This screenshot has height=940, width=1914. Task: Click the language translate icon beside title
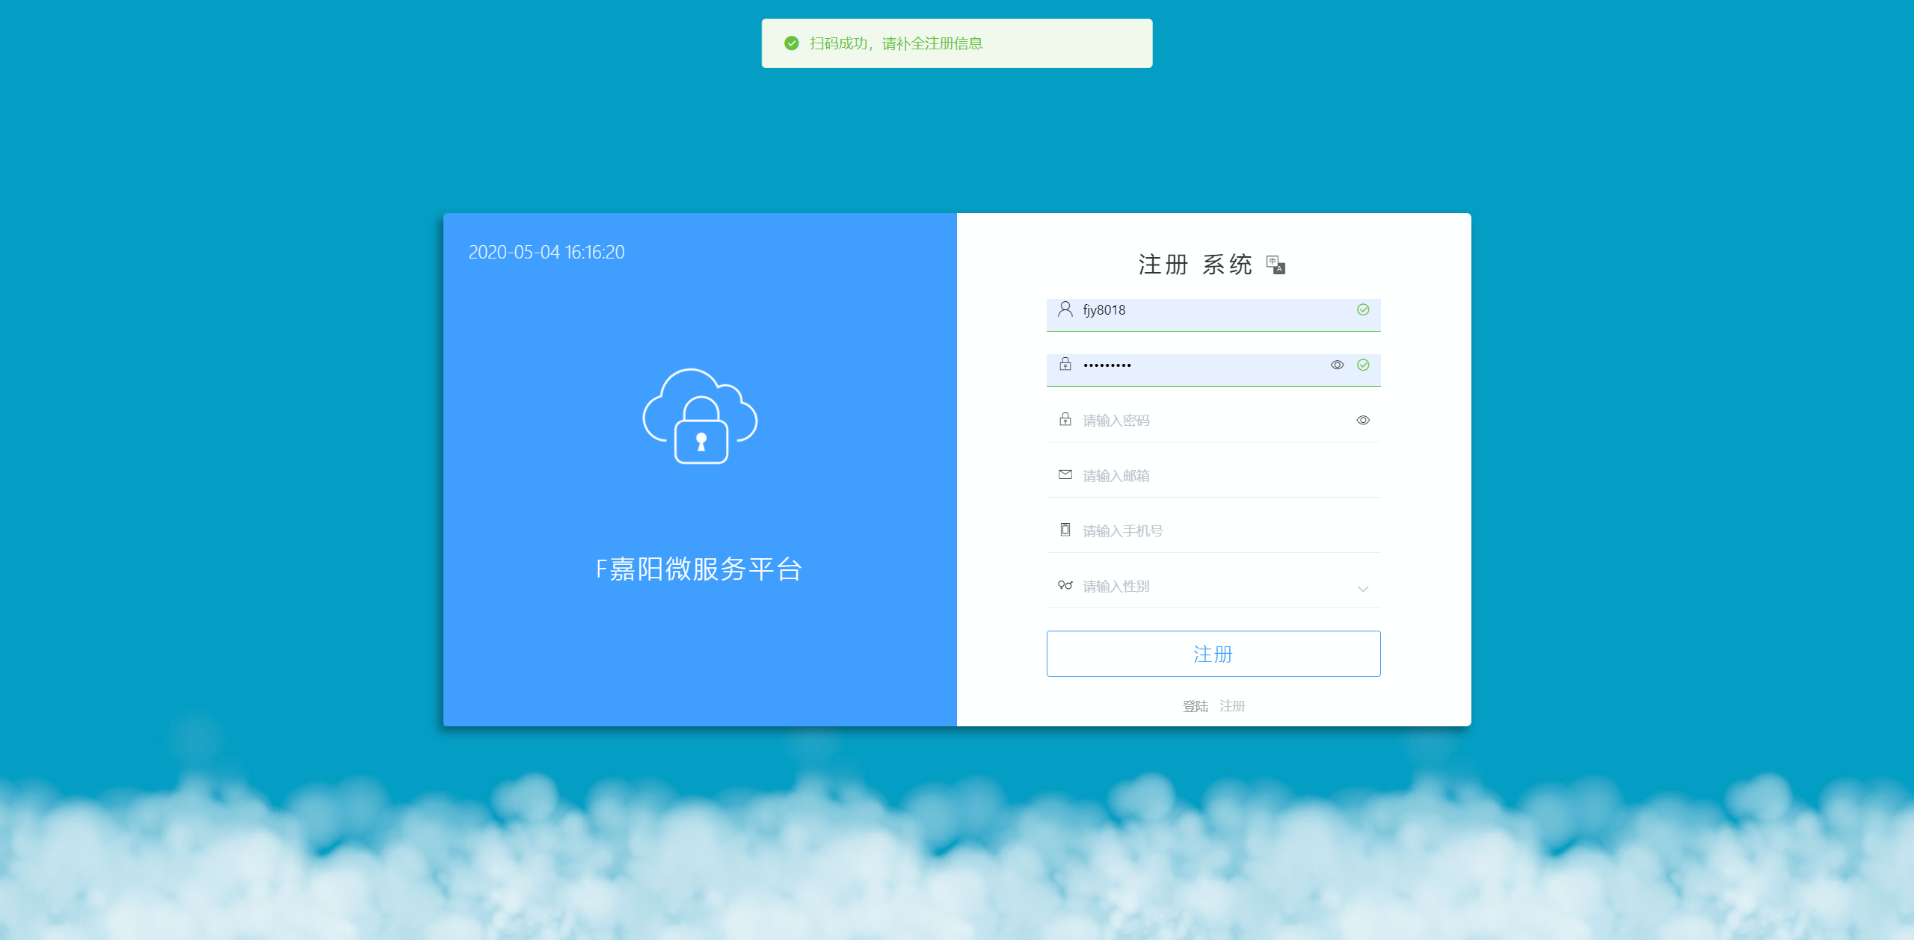click(x=1276, y=265)
